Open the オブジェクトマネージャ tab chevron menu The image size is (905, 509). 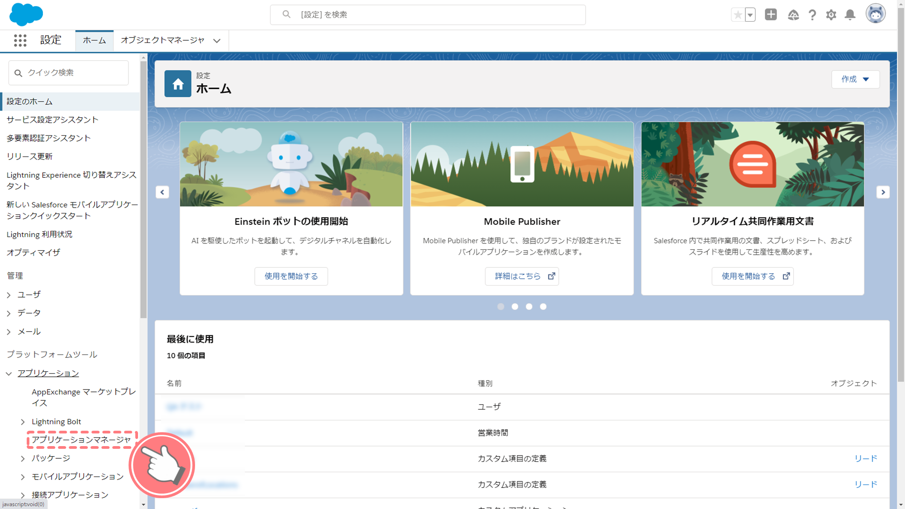click(x=217, y=41)
